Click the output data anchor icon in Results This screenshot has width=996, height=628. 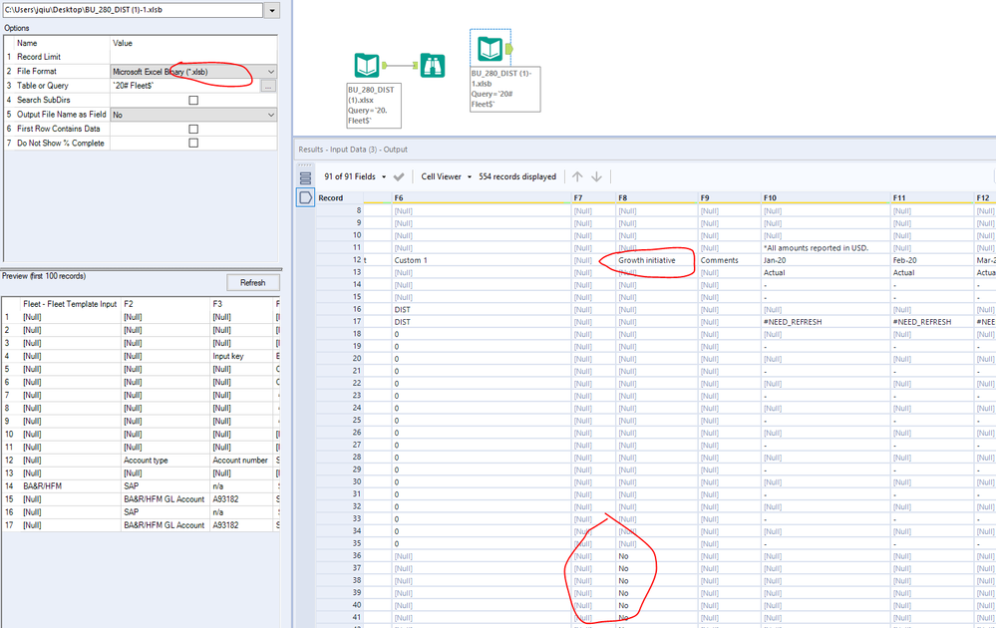click(x=306, y=197)
